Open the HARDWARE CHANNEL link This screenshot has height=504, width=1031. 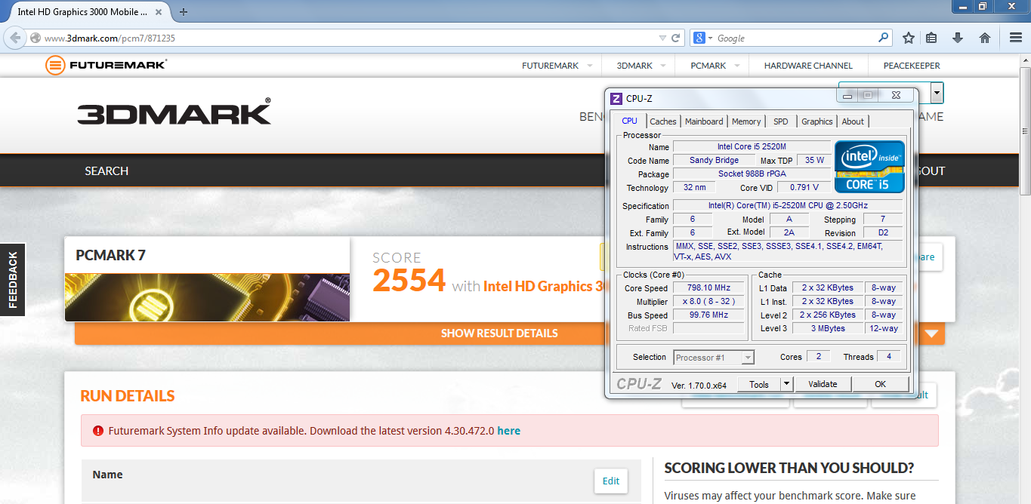[x=808, y=66]
